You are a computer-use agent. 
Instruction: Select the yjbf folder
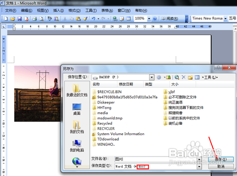[169, 92]
